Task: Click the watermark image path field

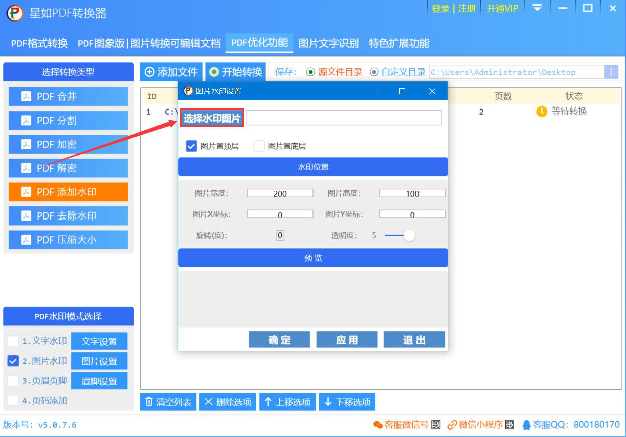Action: tap(344, 118)
